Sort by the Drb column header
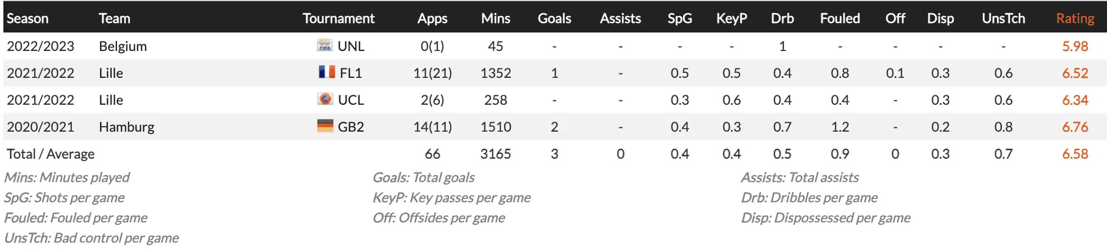 pyautogui.click(x=782, y=18)
